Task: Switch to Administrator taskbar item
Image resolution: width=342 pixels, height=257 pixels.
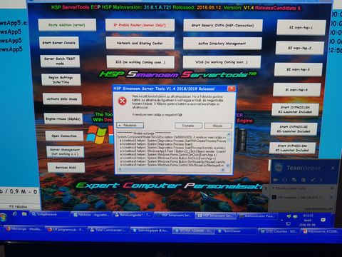Action: 258,216
